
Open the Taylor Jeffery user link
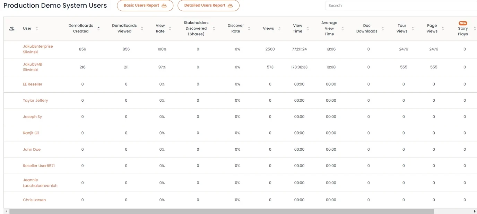(x=35, y=101)
